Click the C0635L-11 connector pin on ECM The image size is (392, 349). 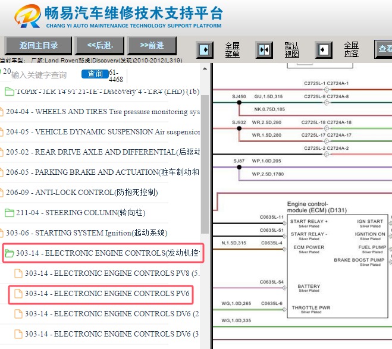click(x=284, y=223)
